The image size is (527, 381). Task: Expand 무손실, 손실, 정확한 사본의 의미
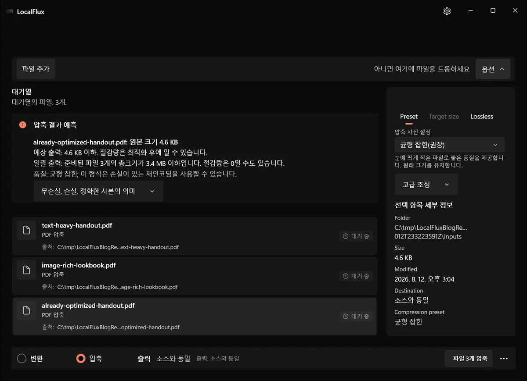(x=98, y=191)
